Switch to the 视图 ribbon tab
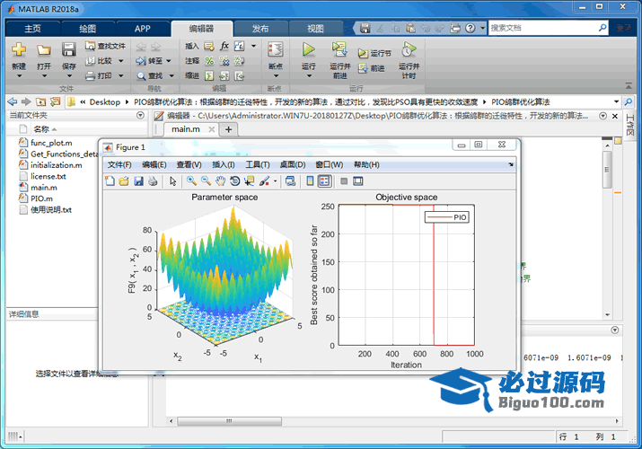 (316, 28)
